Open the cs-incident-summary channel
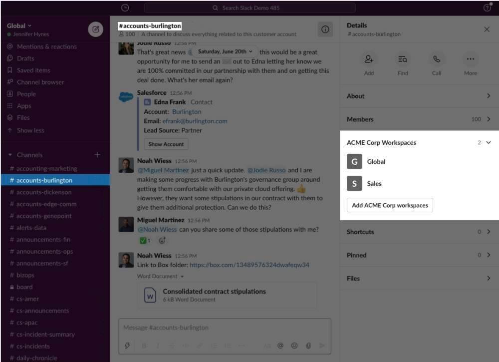Image resolution: width=499 pixels, height=362 pixels. 55,335
